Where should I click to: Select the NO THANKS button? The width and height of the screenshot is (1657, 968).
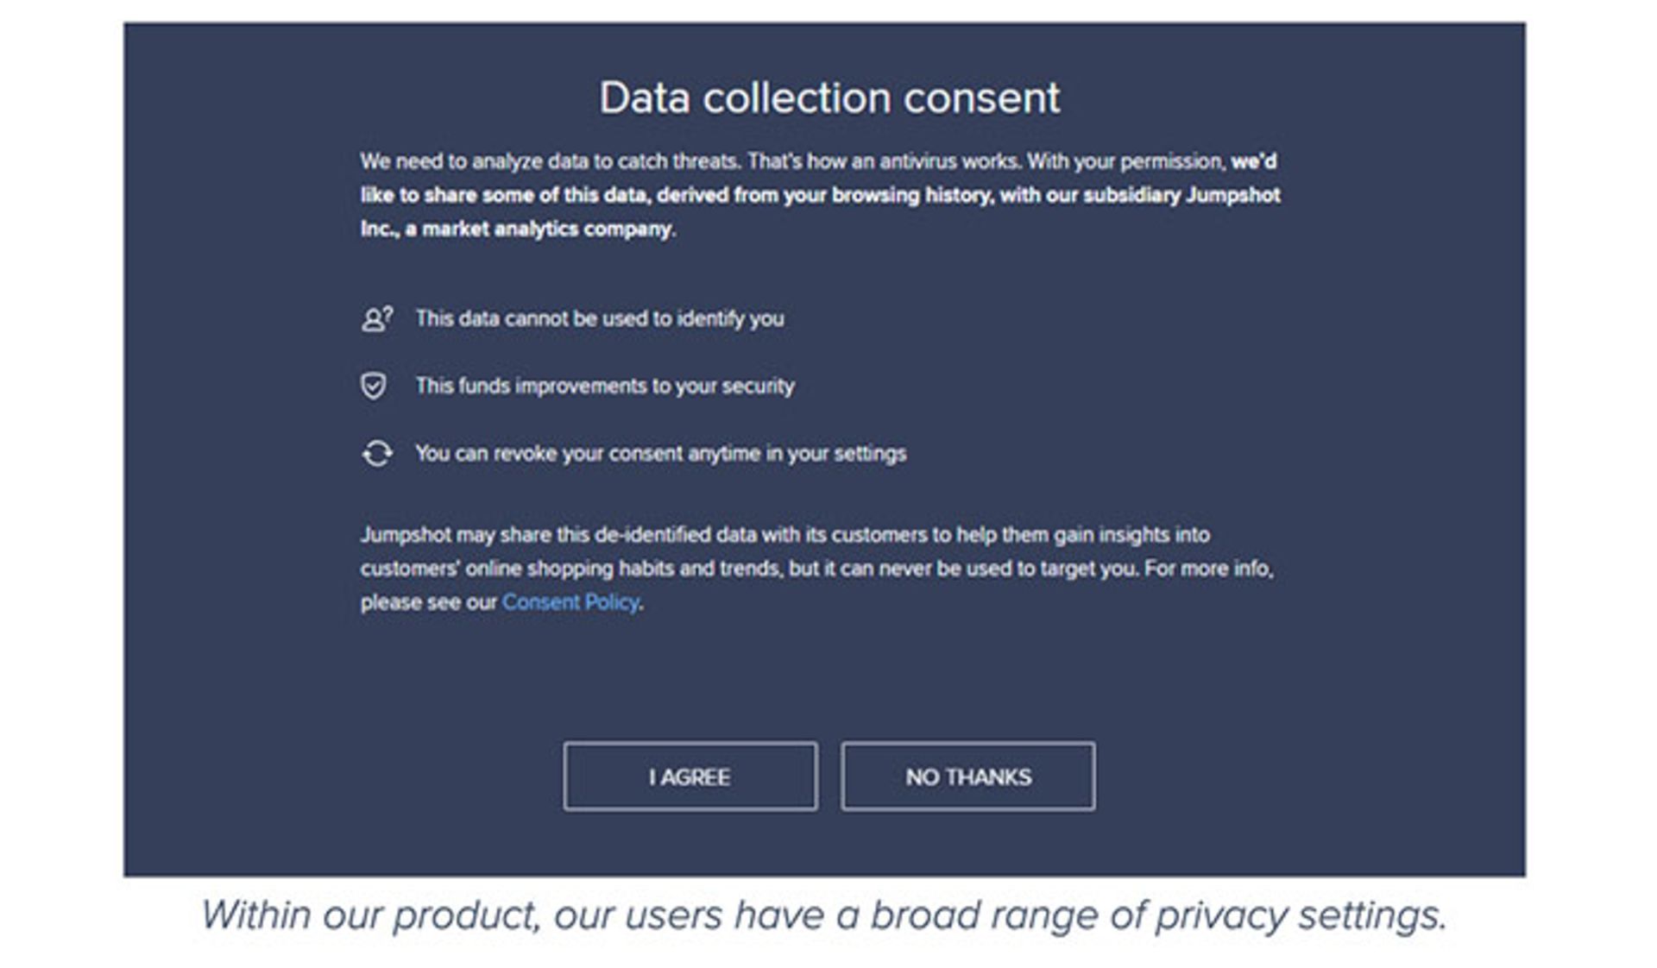coord(967,776)
